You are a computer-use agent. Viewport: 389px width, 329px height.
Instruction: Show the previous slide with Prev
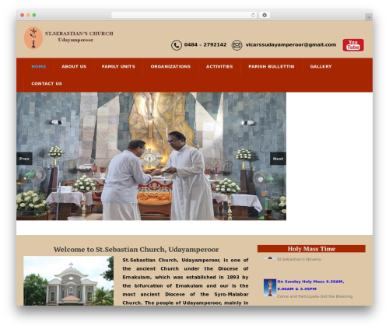tap(24, 159)
